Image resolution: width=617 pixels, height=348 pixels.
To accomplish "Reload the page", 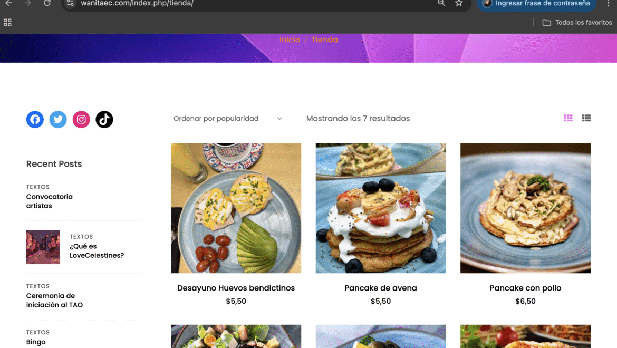I will coord(47,3).
